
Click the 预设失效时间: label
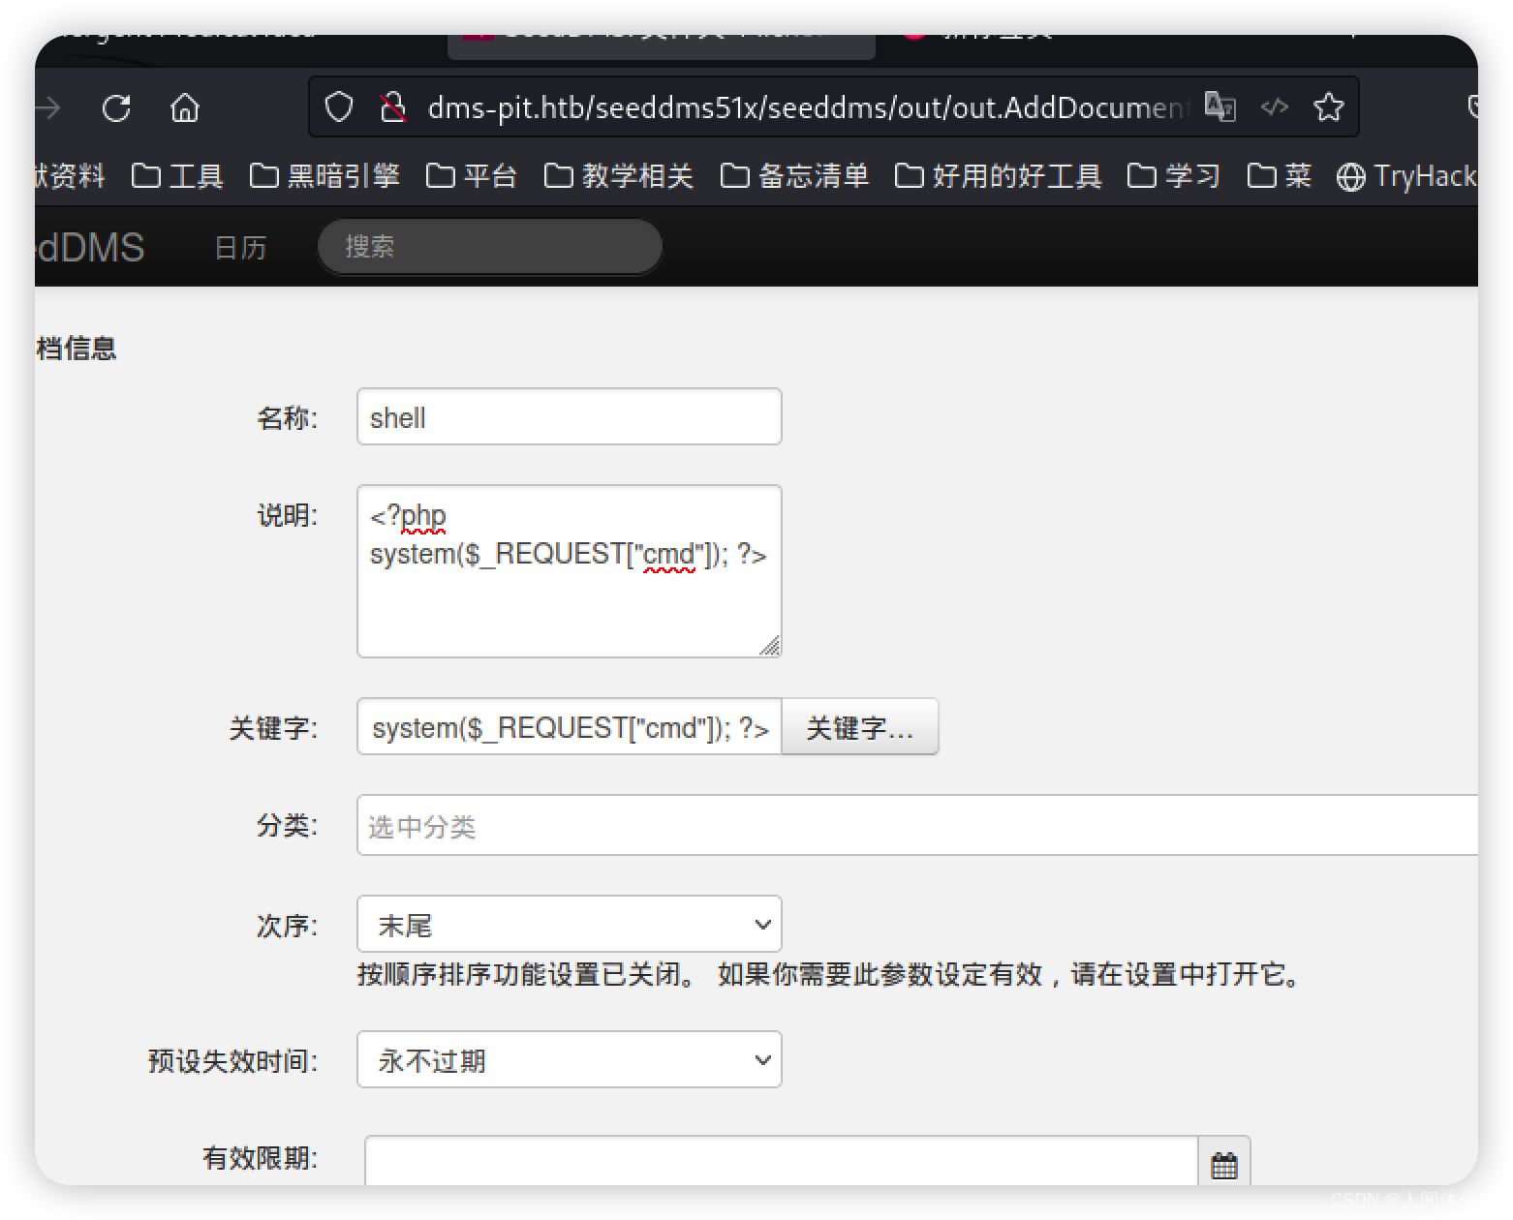coord(232,1061)
